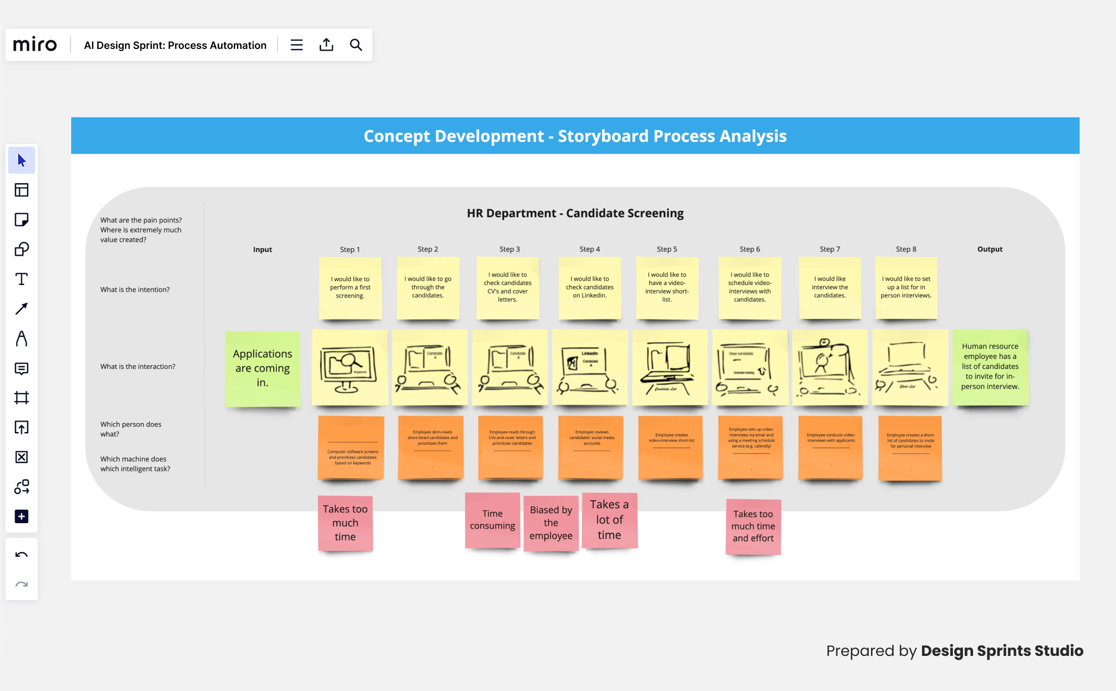
Task: Select the pink 'Takes too much time' sticky
Action: tap(345, 523)
